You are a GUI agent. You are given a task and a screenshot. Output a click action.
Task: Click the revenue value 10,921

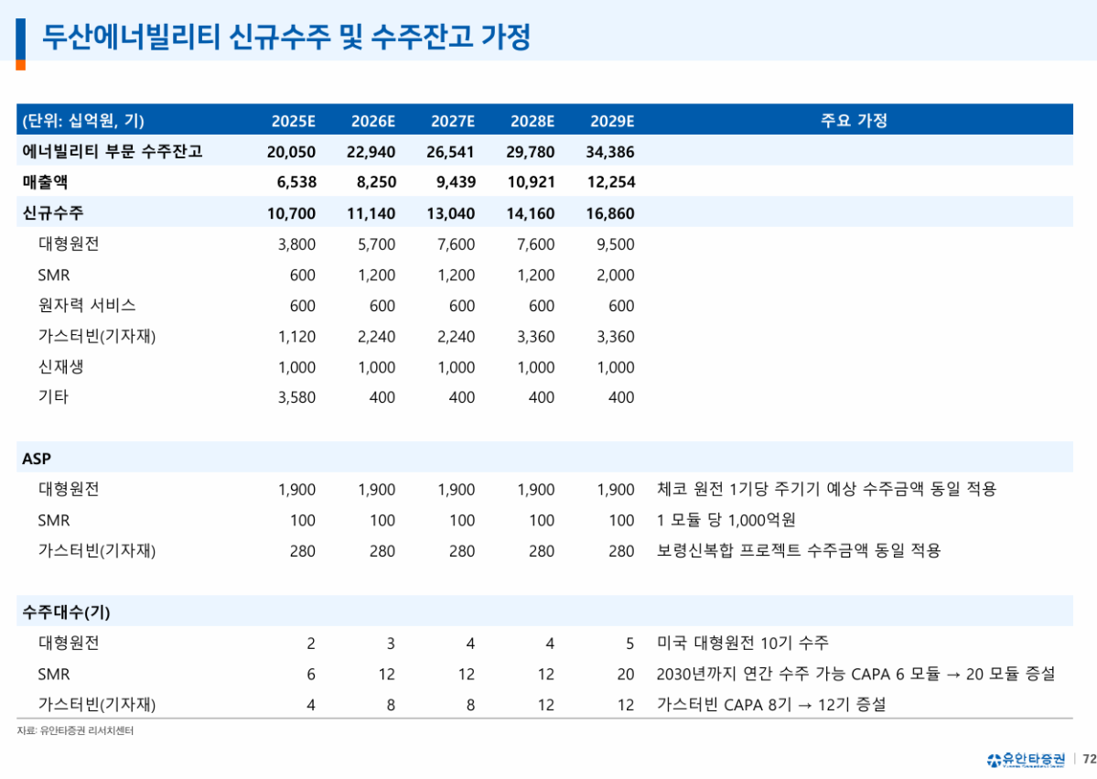531,183
